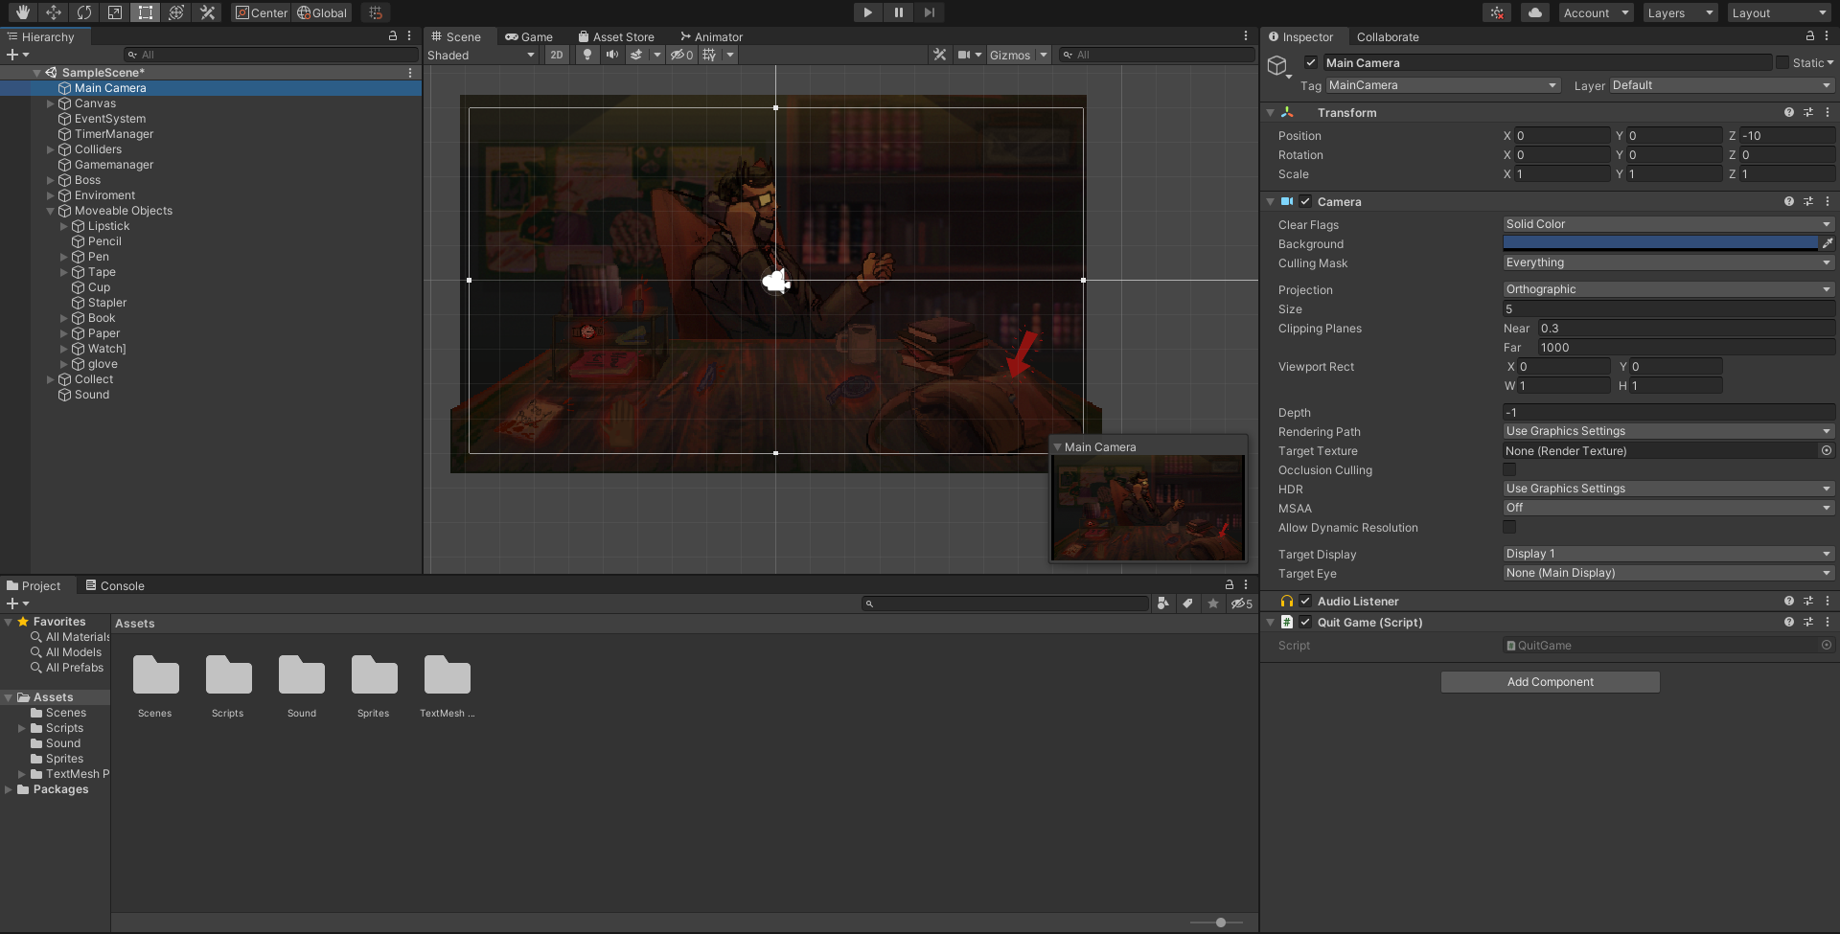Select the Scale tool
The image size is (1840, 934).
(x=115, y=12)
